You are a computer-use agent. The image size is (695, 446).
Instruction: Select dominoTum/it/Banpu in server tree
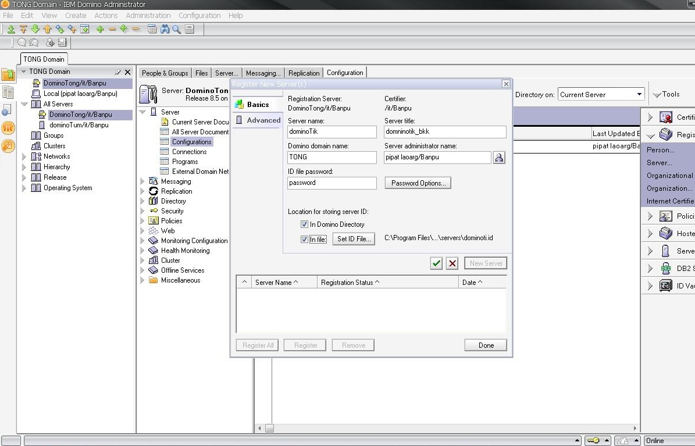[79, 125]
